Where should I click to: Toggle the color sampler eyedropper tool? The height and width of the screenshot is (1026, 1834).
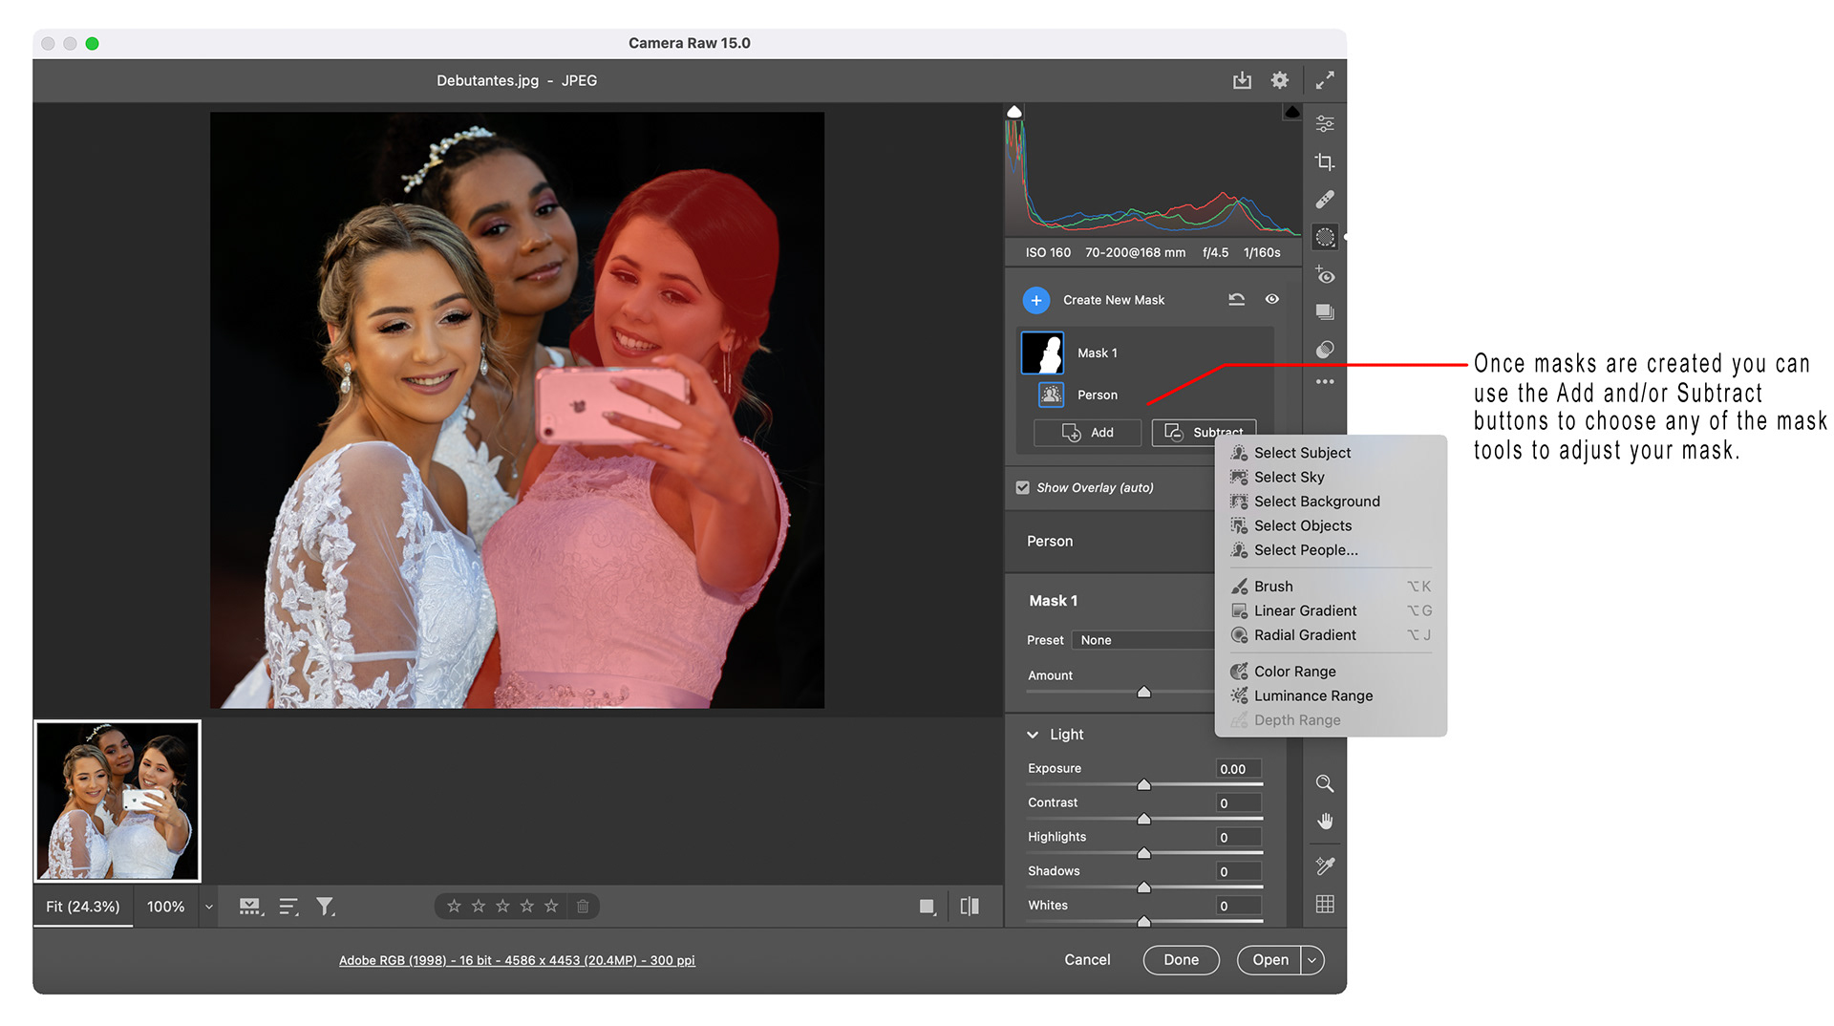tap(1325, 866)
